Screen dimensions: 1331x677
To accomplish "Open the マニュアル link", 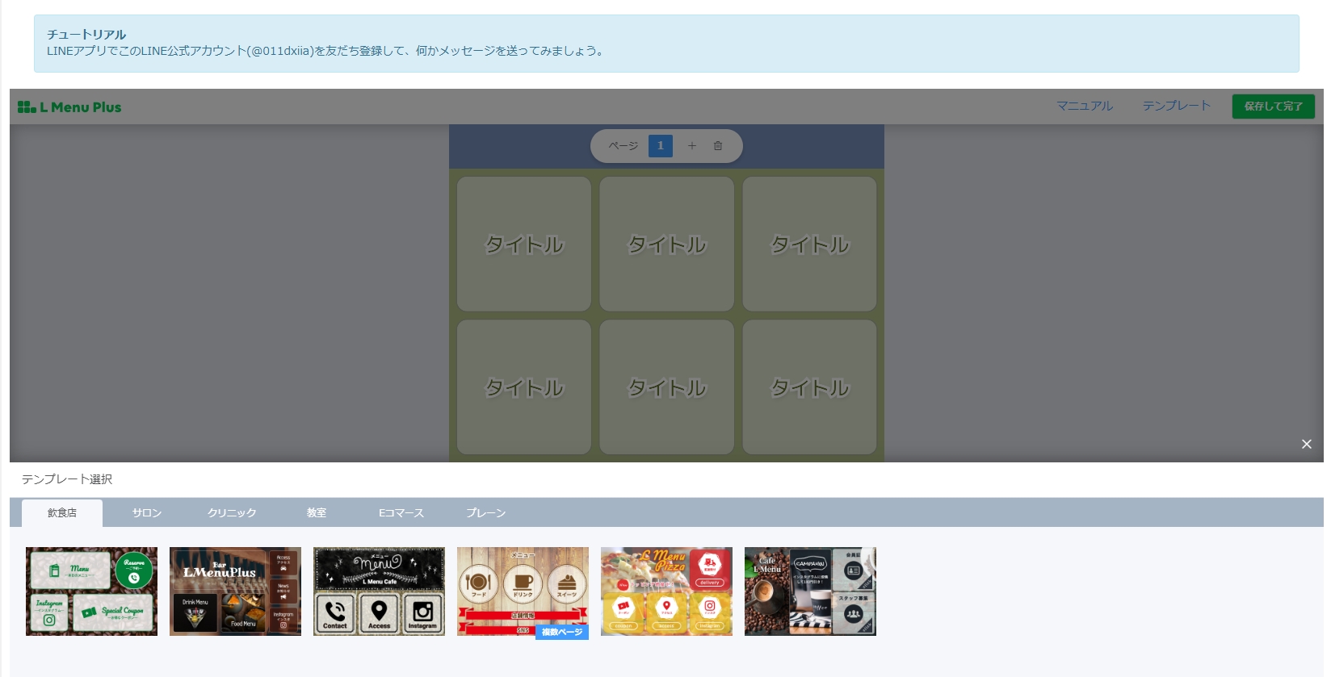I will pyautogui.click(x=1084, y=106).
